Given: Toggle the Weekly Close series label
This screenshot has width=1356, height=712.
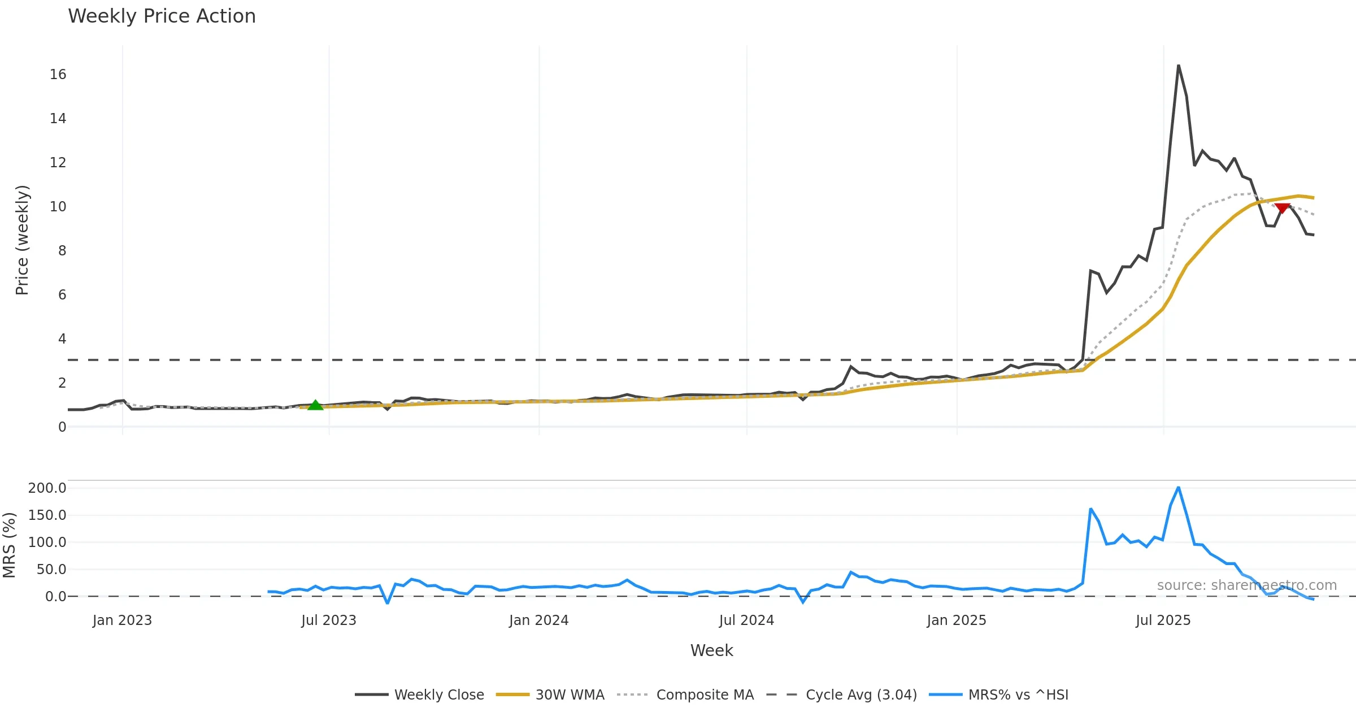Looking at the screenshot, I should click(439, 694).
